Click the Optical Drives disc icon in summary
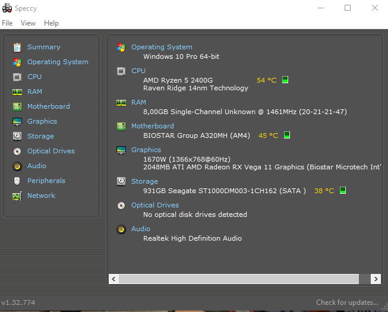The image size is (388, 312). point(121,206)
